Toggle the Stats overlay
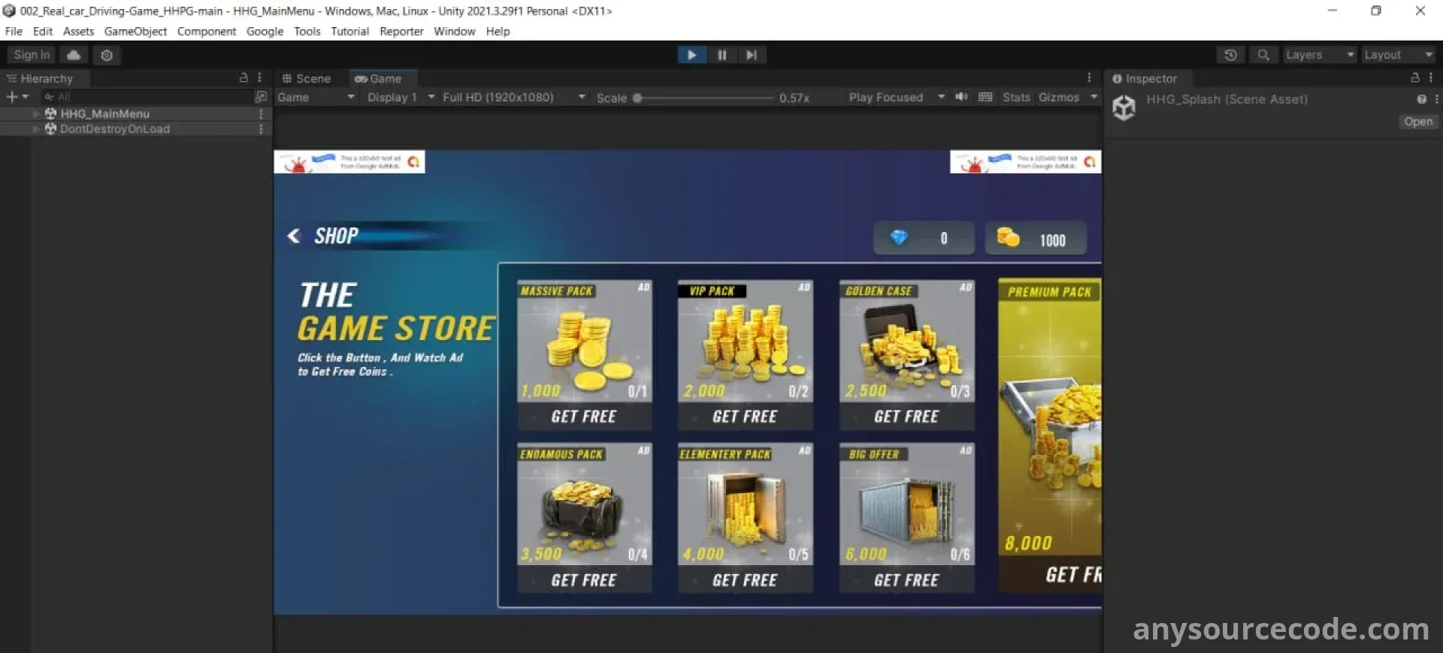This screenshot has width=1443, height=653. click(1016, 98)
